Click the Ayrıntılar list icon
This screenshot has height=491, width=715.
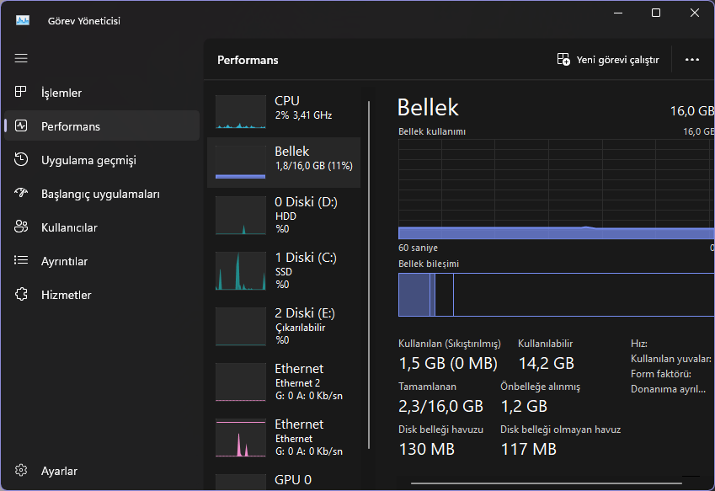click(21, 261)
